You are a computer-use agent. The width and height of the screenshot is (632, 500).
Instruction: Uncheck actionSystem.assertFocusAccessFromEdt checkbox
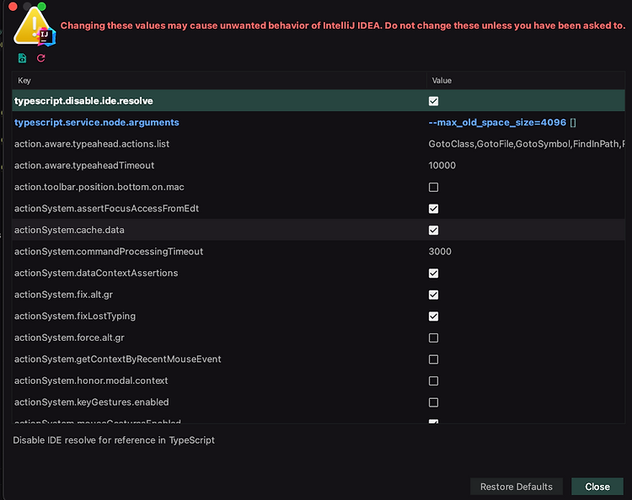pyautogui.click(x=433, y=209)
